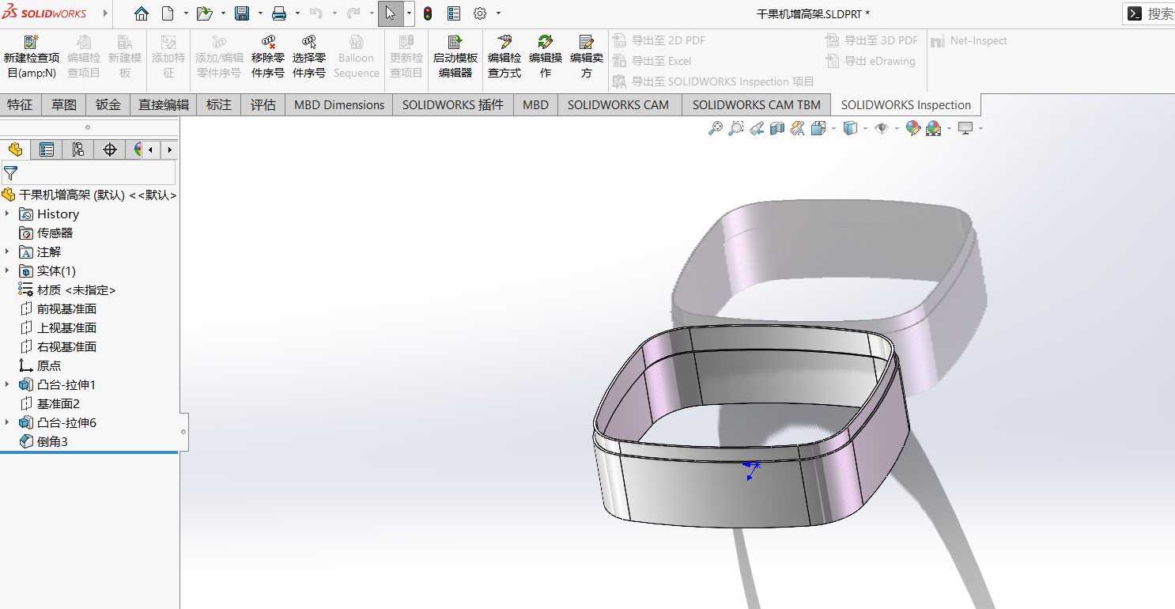Click the Section View icon
Screen dimensions: 1175x609
[777, 128]
